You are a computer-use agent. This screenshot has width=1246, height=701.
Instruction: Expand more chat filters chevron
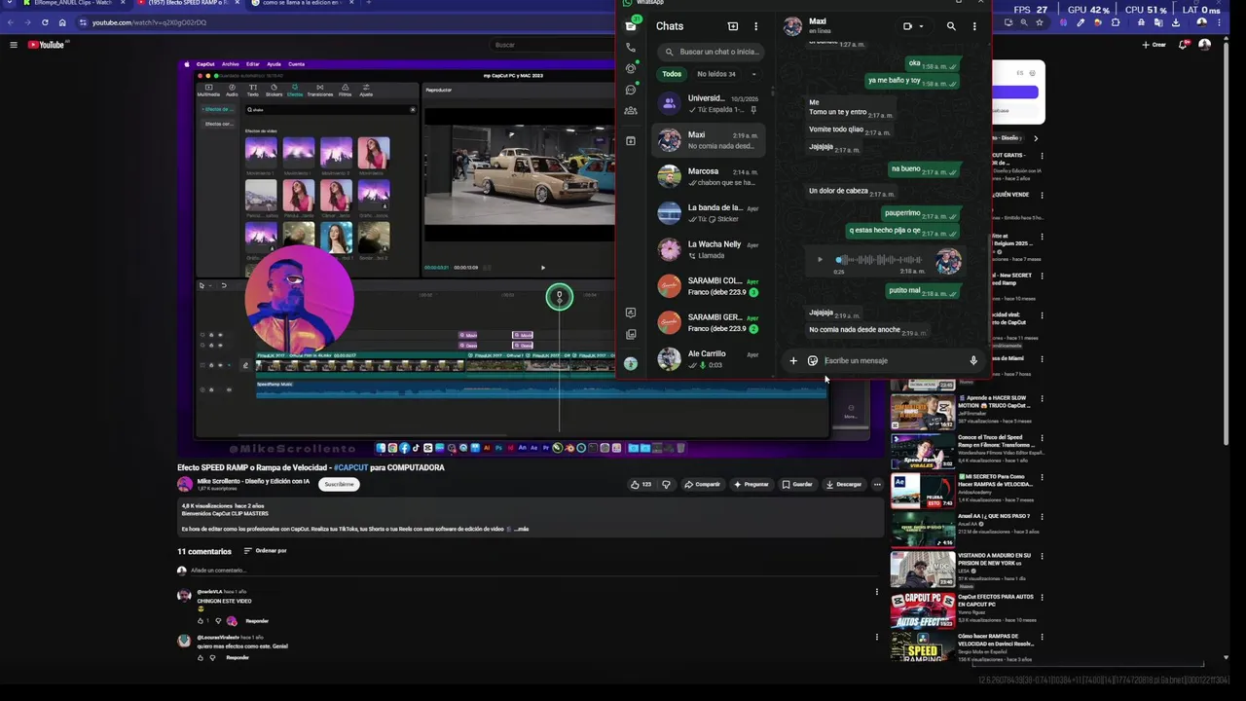pos(753,74)
